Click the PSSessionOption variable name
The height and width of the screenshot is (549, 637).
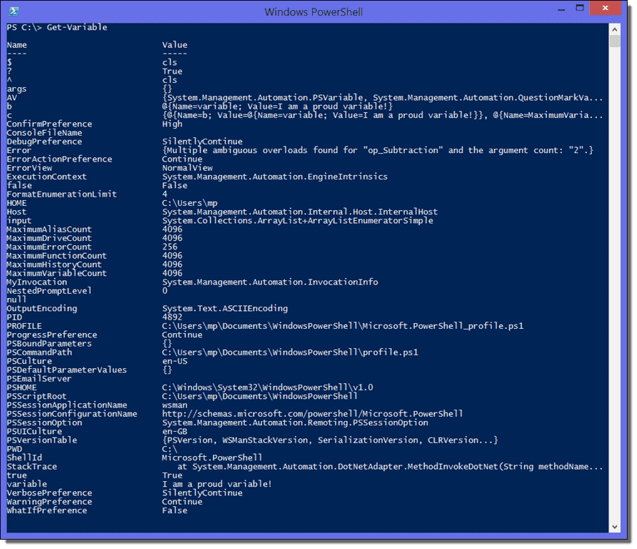(x=44, y=423)
